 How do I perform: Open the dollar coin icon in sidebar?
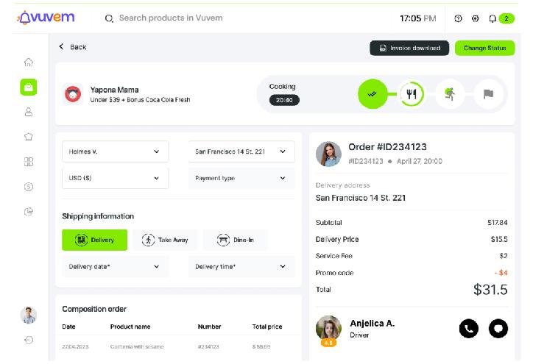29,187
